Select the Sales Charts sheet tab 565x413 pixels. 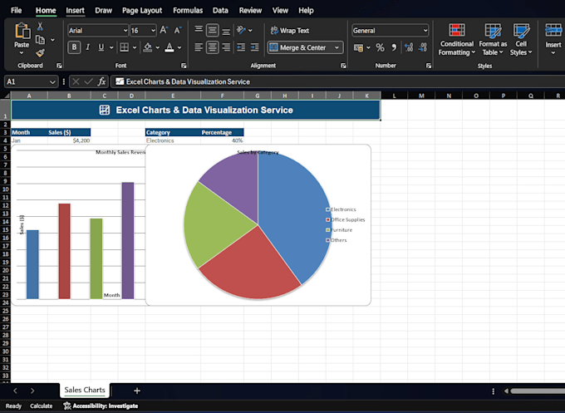(x=85, y=390)
